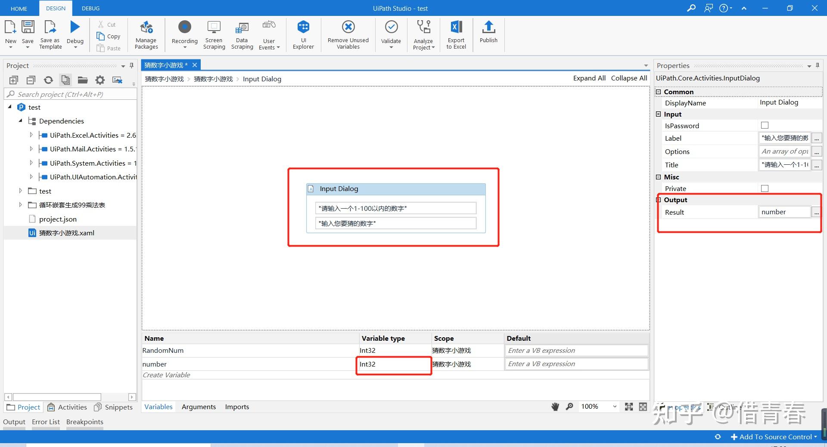Expand the UiPath.Excel.Activities dependency

(x=31, y=135)
